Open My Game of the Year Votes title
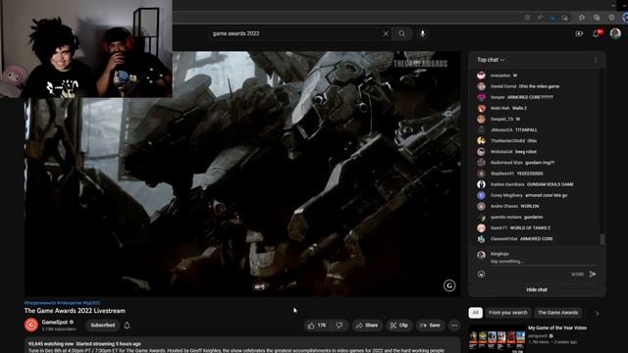 (x=557, y=328)
